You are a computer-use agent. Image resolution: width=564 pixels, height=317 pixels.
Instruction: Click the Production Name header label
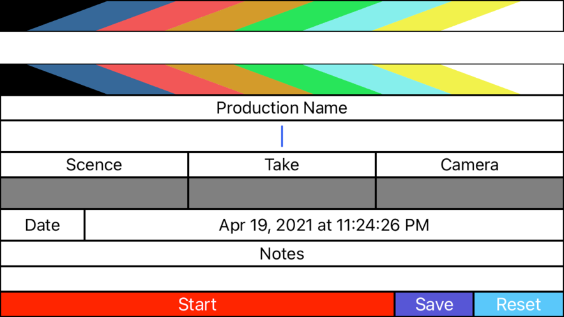click(282, 108)
